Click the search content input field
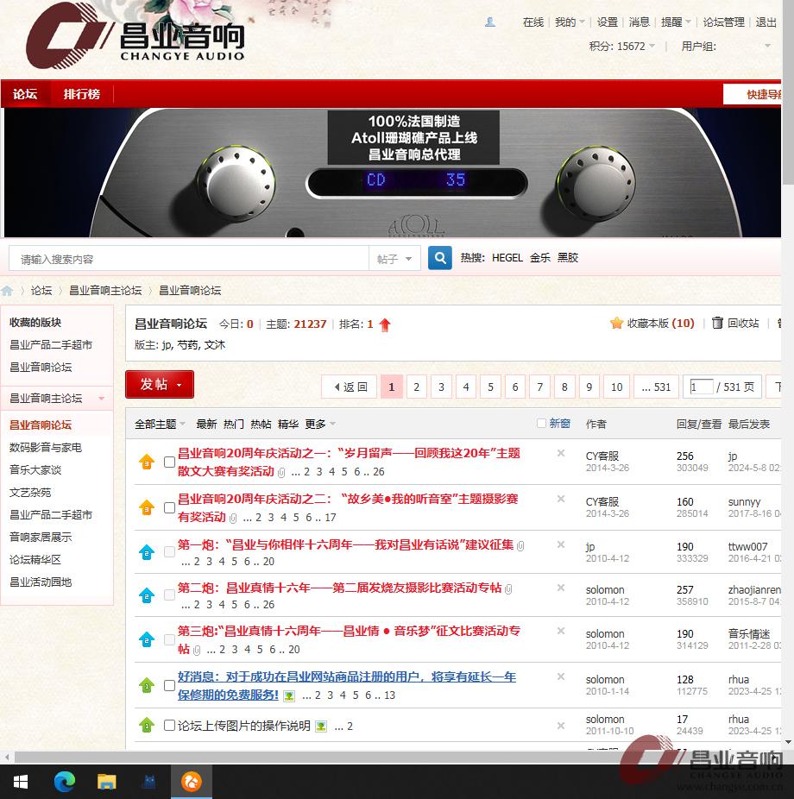This screenshot has height=799, width=794. [x=188, y=259]
